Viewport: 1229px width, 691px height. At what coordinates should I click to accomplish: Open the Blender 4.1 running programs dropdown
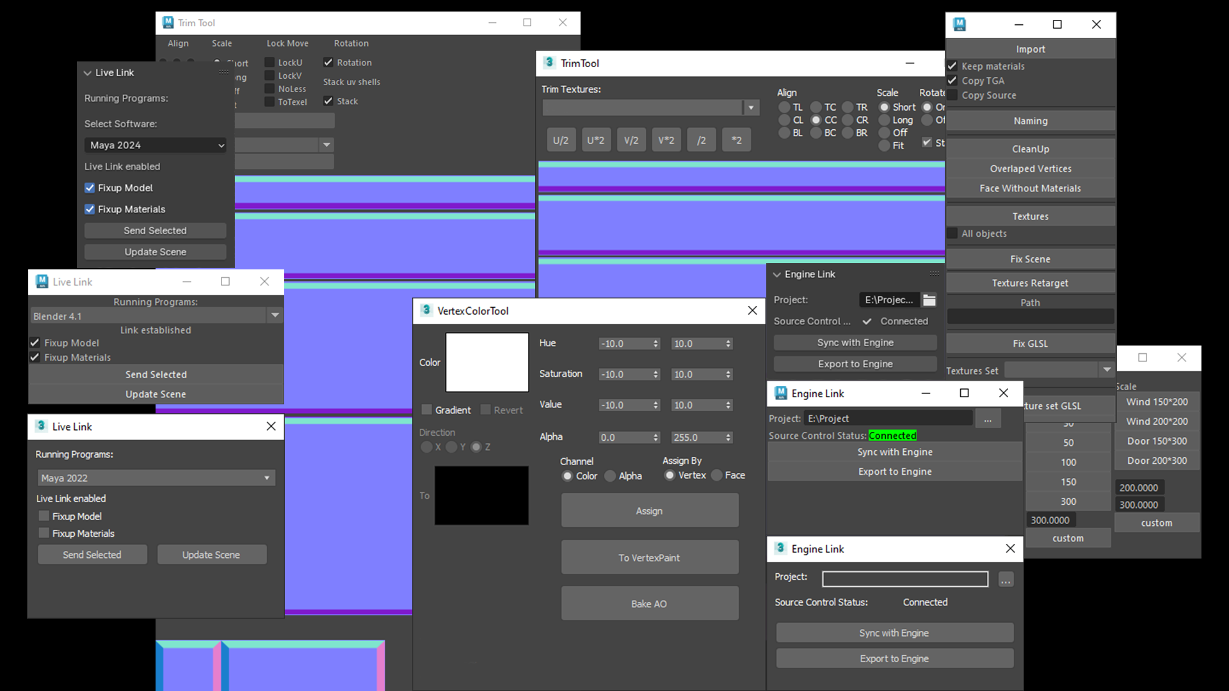point(275,315)
